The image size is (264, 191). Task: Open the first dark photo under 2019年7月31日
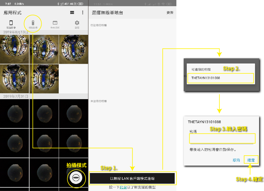(14, 113)
